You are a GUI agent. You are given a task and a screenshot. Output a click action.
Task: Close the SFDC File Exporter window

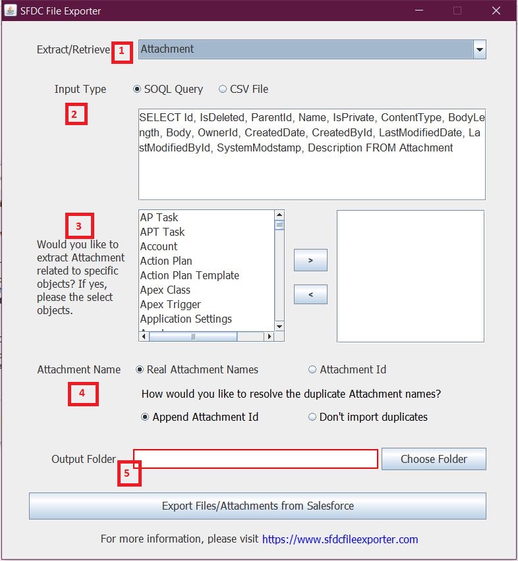click(496, 11)
